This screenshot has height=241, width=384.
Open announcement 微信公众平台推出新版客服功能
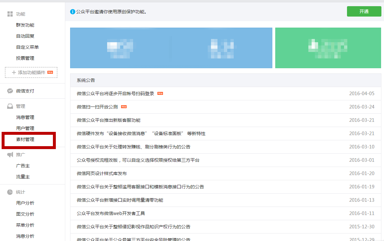pyautogui.click(x=108, y=120)
